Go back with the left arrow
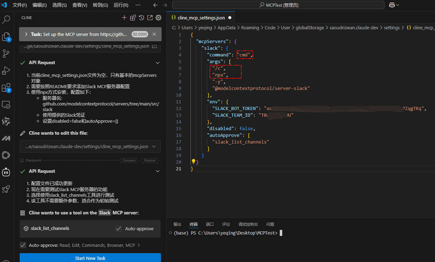Screen dimensions: 435x262 click(x=156, y=5)
